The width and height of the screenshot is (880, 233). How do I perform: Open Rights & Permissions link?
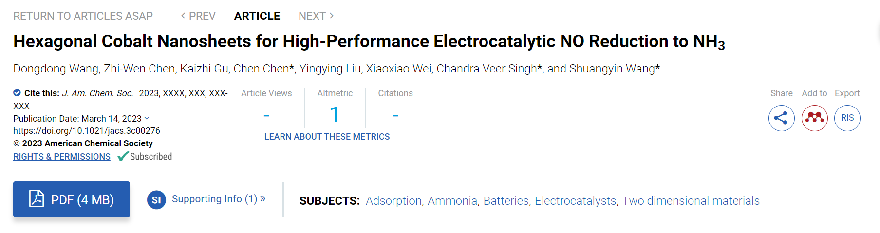coord(62,157)
